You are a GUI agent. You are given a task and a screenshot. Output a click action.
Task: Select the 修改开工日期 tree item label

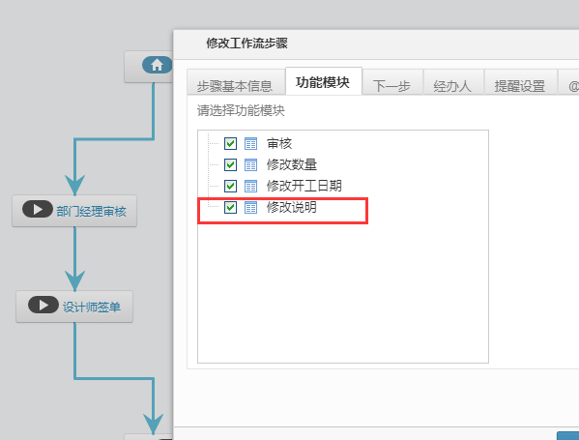(304, 186)
